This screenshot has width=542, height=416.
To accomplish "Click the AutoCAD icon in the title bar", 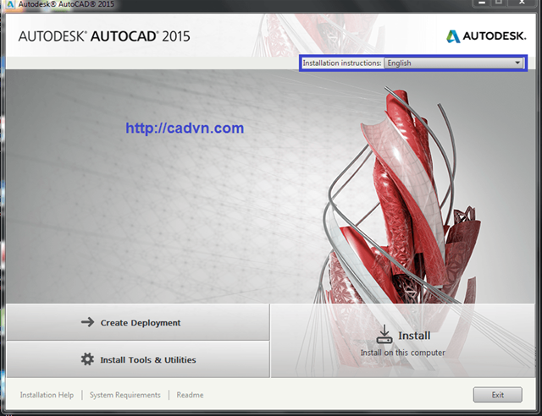I will (10, 4).
